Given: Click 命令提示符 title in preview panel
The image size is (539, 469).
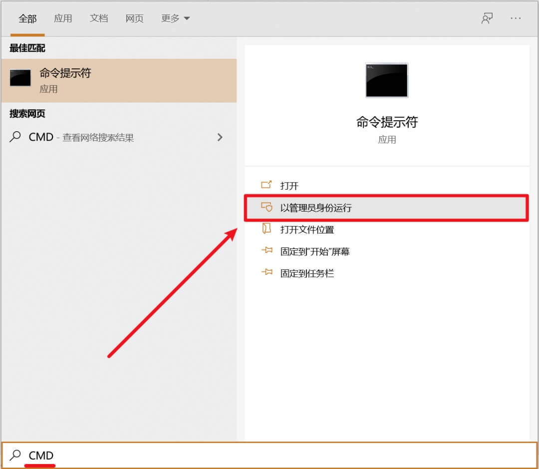Looking at the screenshot, I should click(386, 122).
